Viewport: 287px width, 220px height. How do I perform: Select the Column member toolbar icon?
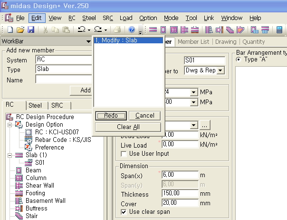pyautogui.click(x=173, y=30)
